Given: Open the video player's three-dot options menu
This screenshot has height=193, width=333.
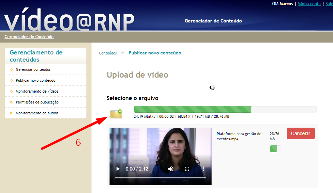Looking at the screenshot, I should tap(203, 169).
